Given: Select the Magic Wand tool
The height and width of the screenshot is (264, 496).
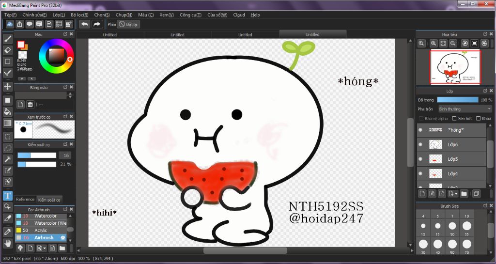Looking at the screenshot, I should pyautogui.click(x=8, y=159).
